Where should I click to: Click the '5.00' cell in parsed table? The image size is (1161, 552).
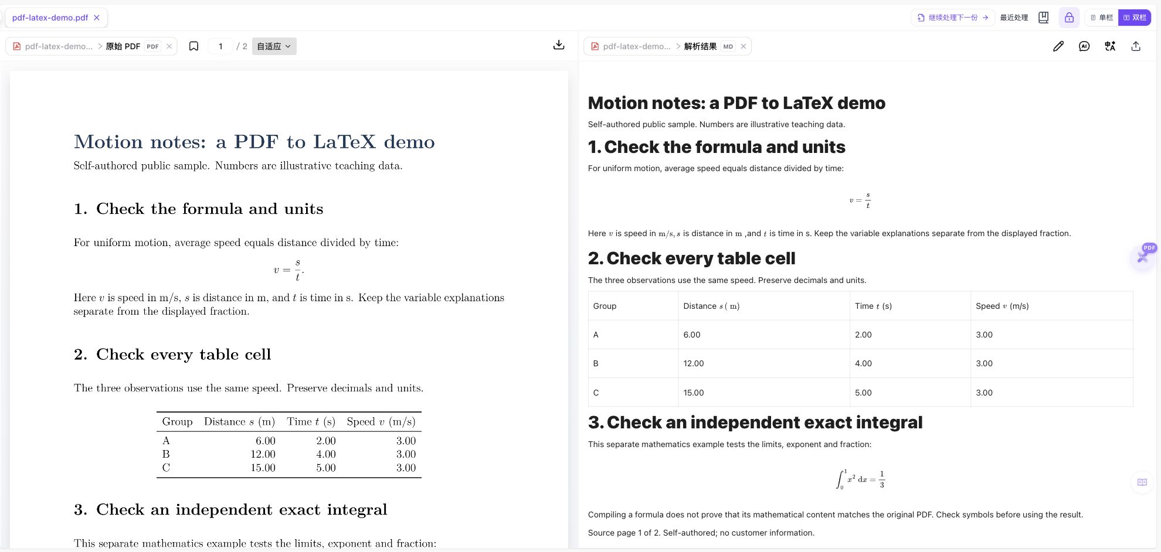[x=910, y=393]
